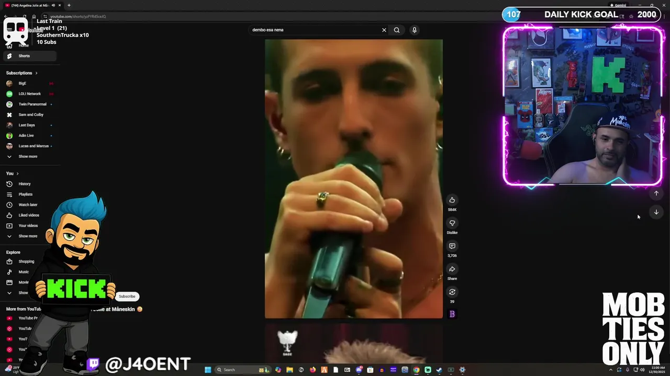
Task: Open the Sam and Colby subscription
Action: coord(29,115)
